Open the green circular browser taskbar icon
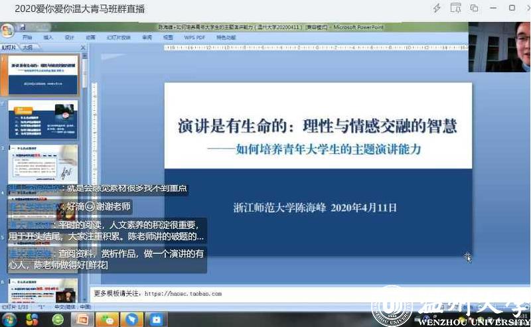Viewport: 531px width, 327px height. pyautogui.click(x=58, y=320)
